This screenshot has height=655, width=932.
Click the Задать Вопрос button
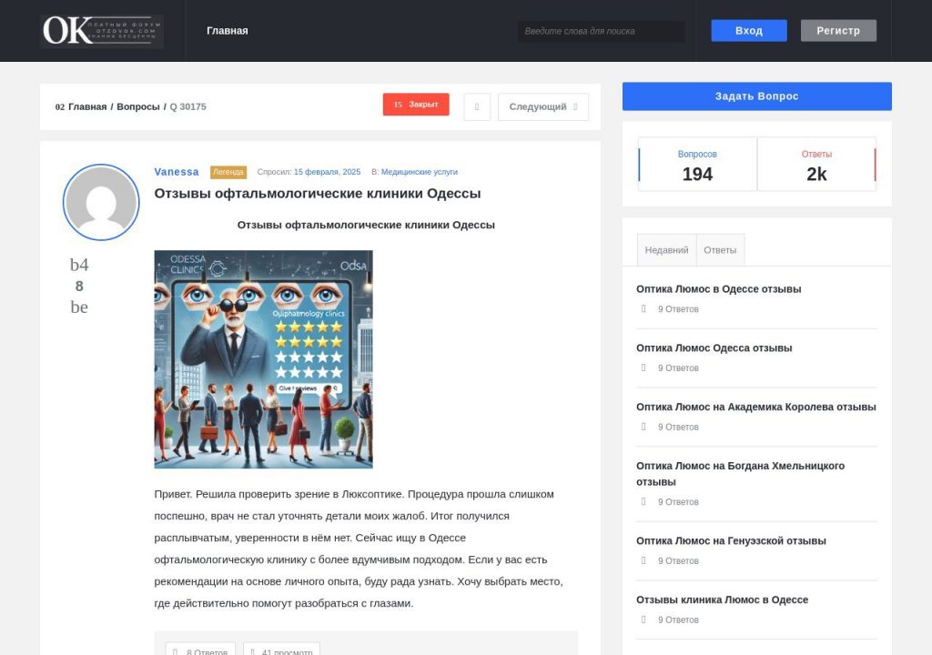[x=756, y=96]
